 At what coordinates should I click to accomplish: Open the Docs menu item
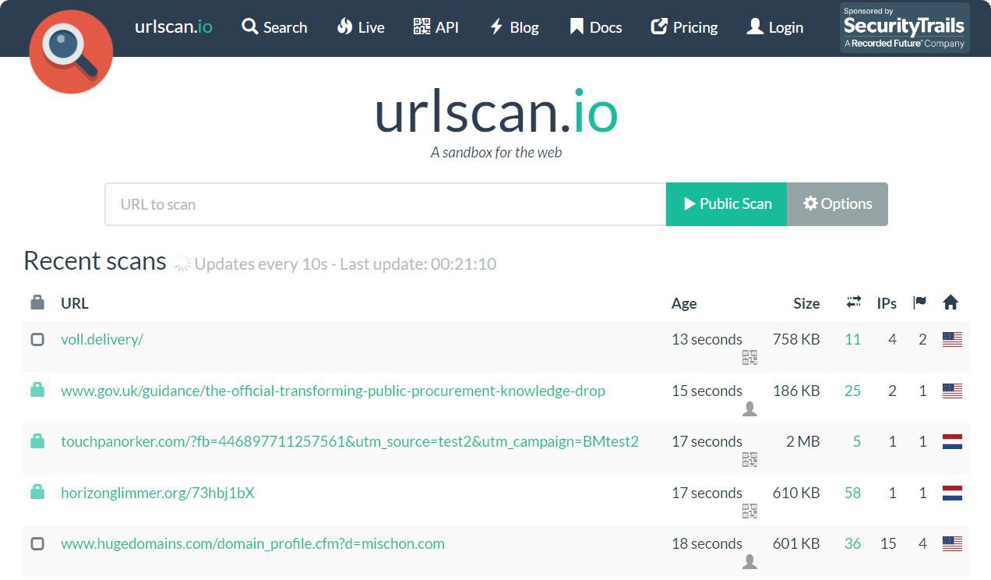coord(595,27)
